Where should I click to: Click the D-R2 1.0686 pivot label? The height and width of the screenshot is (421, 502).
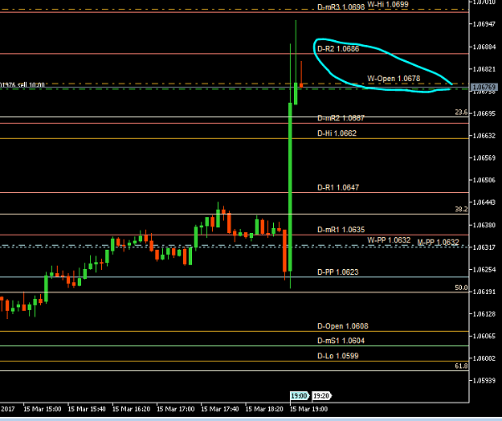click(338, 49)
